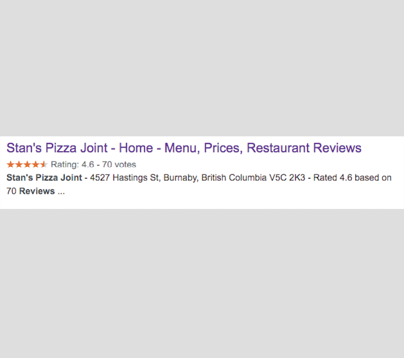The image size is (404, 358).
Task: Click "Rated 4.6 based on" snippet text
Action: [x=352, y=178]
